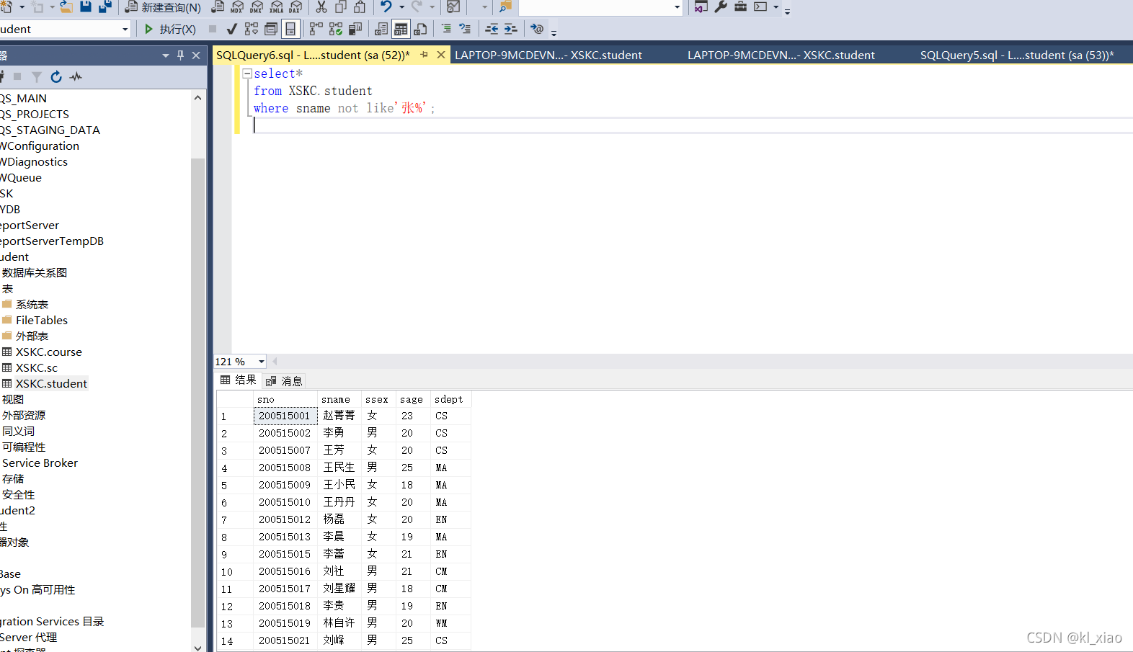Click the parse query checkmark icon
The width and height of the screenshot is (1133, 652).
[x=231, y=29]
